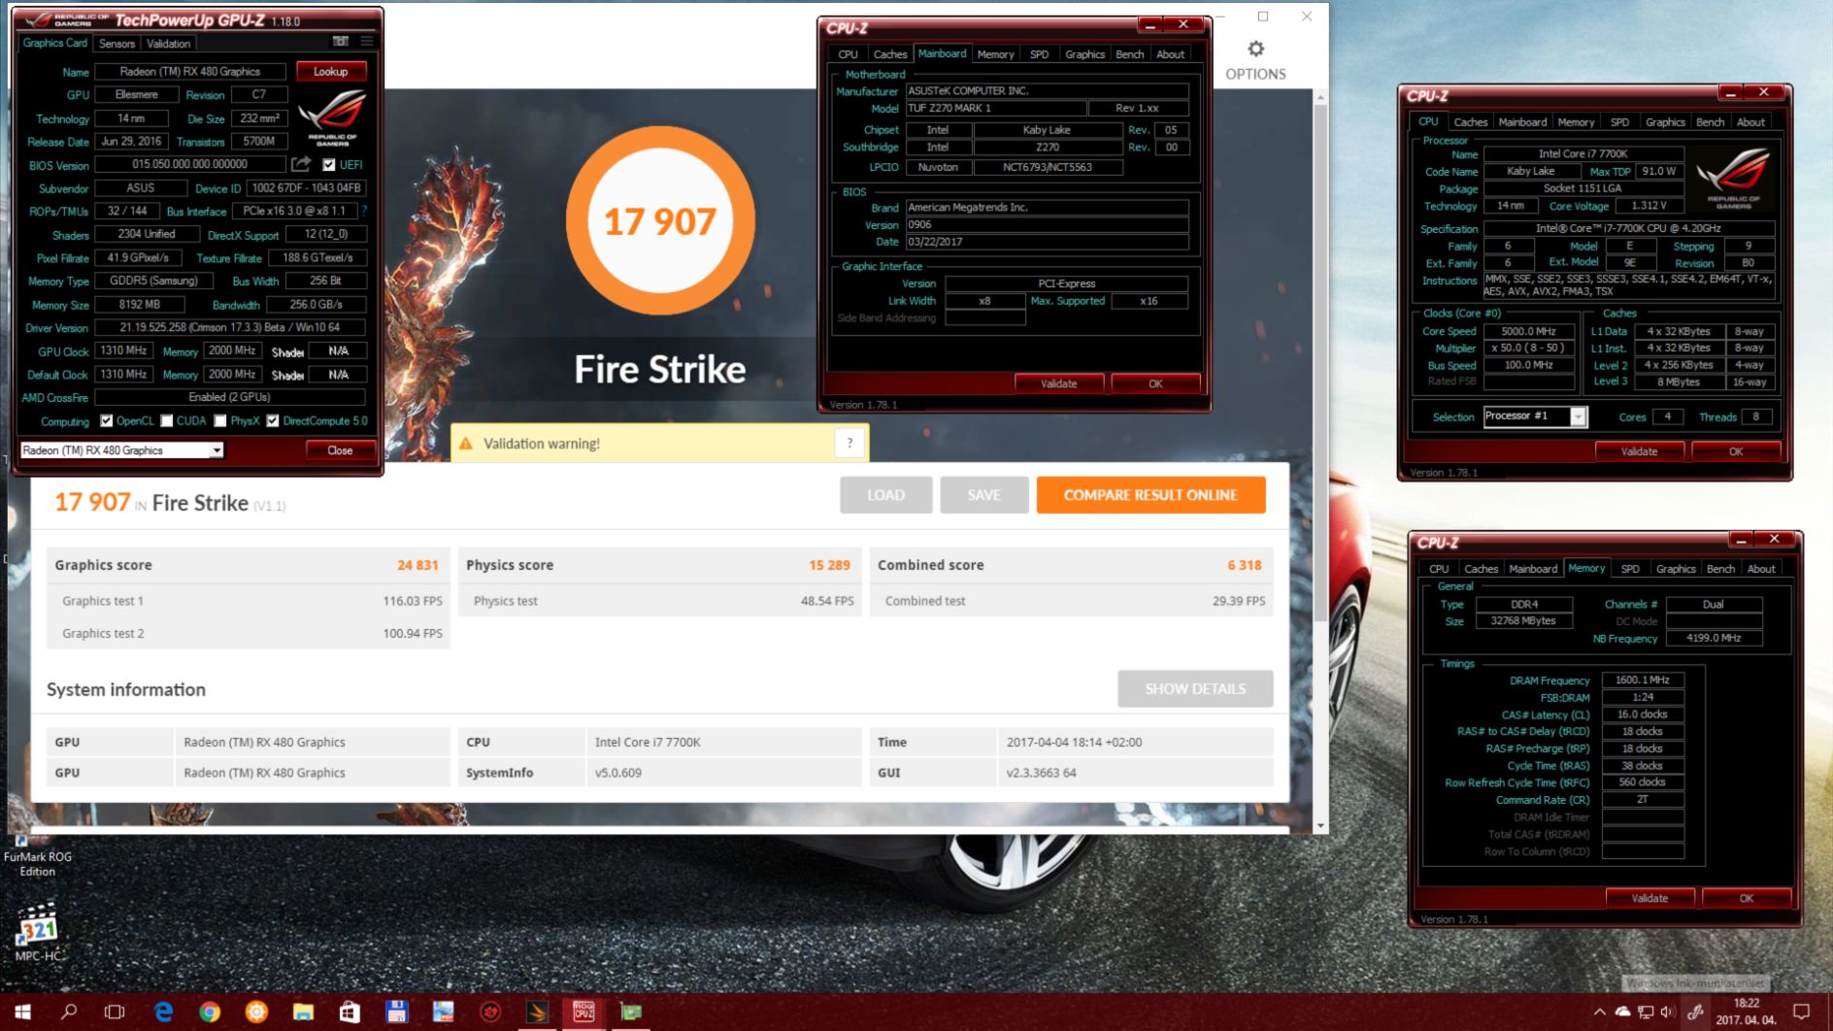Viewport: 1833px width, 1031px height.
Task: Open Task View in the taskbar
Action: coord(115,1012)
